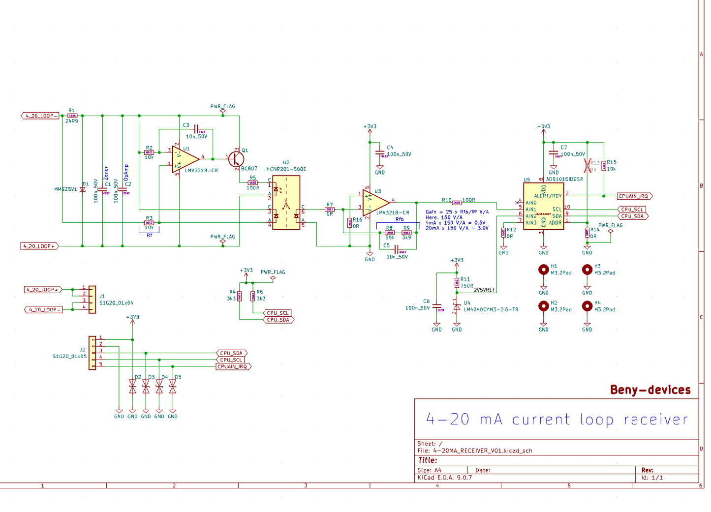Select resistor R15 10k pull-up symbol

604,166
